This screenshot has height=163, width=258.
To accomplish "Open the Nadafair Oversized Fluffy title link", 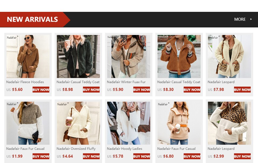I will tap(76, 148).
